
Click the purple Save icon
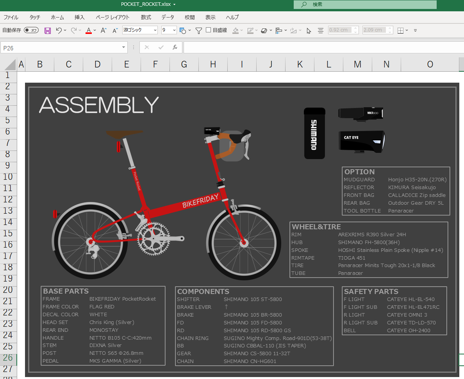48,30
